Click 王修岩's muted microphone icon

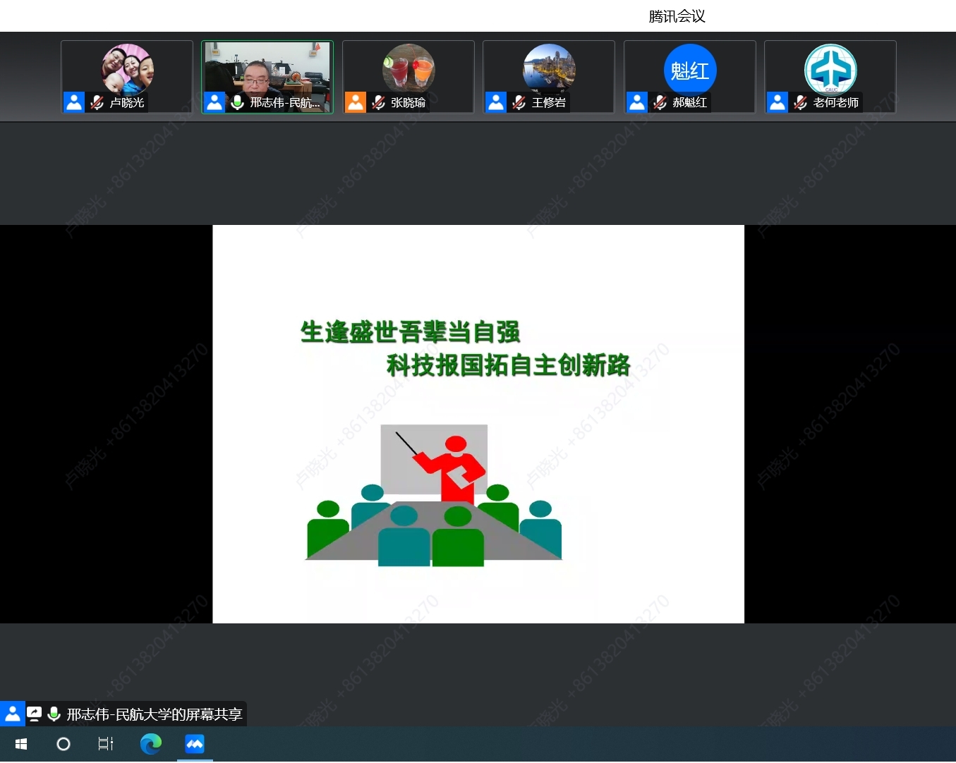(x=519, y=103)
